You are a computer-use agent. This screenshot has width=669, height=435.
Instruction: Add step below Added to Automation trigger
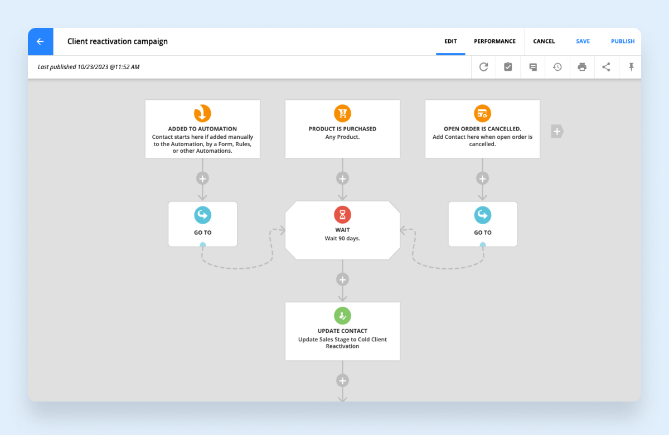click(202, 178)
